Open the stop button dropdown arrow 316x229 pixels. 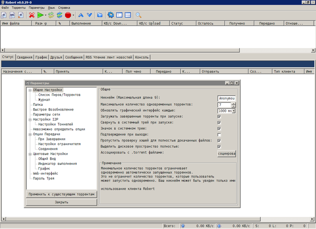[73, 15]
